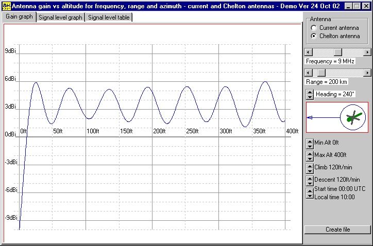
Task: Open the Signal level table tab
Action: (109, 17)
